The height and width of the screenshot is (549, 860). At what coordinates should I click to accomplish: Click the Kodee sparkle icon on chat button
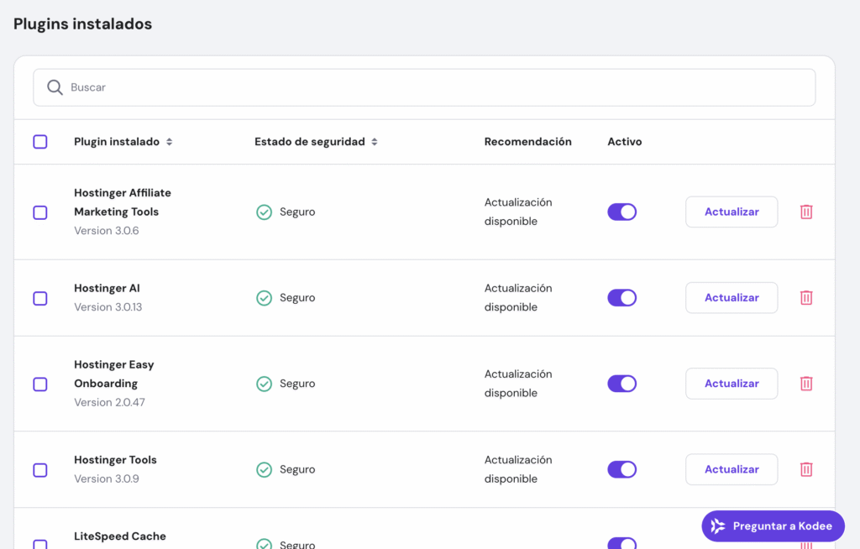tap(718, 525)
